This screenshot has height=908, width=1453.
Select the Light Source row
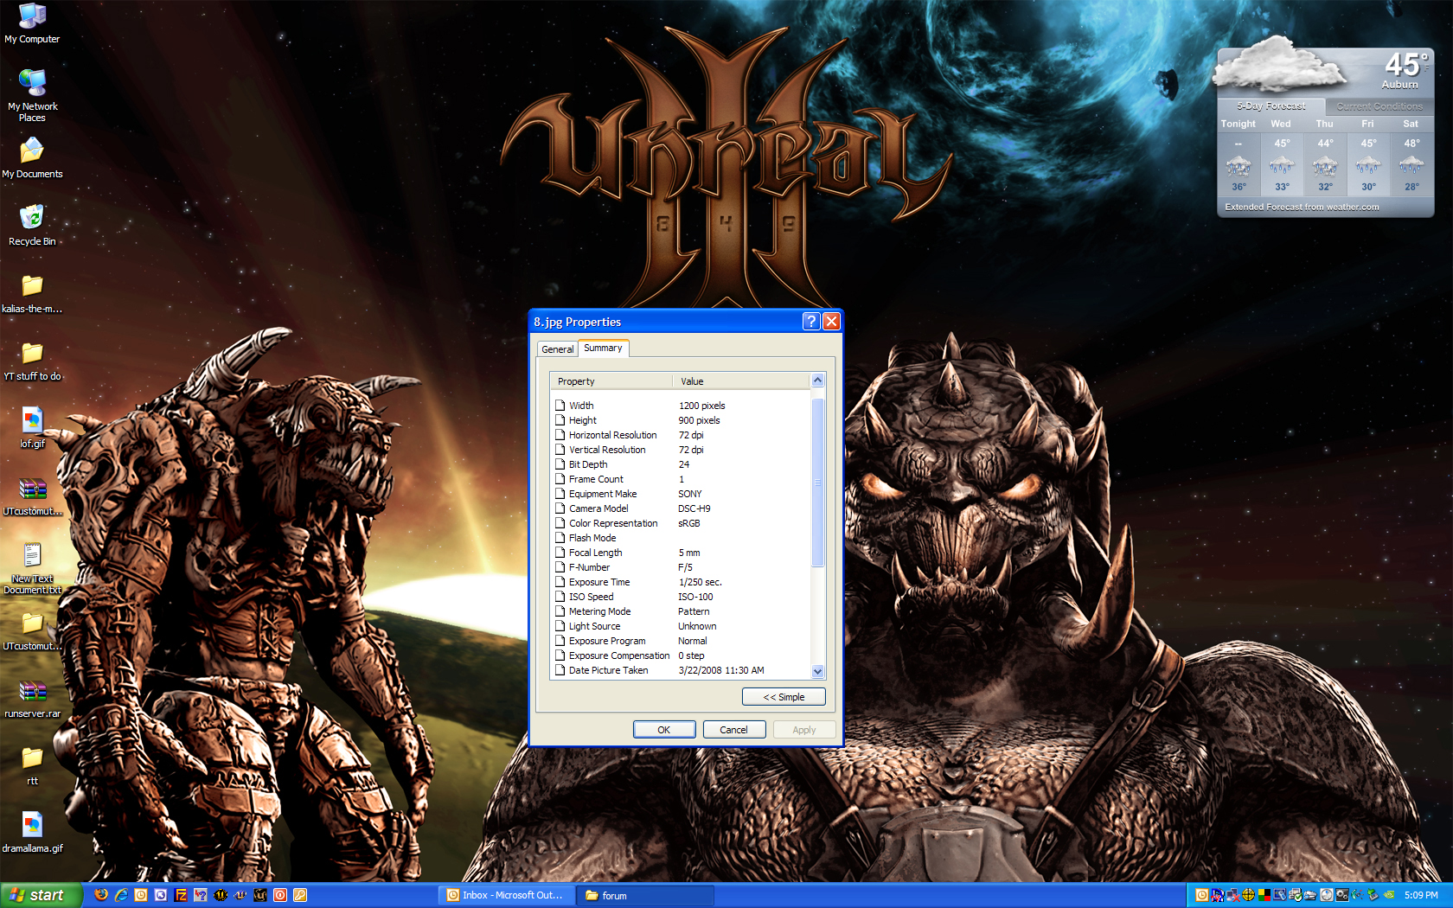(681, 626)
